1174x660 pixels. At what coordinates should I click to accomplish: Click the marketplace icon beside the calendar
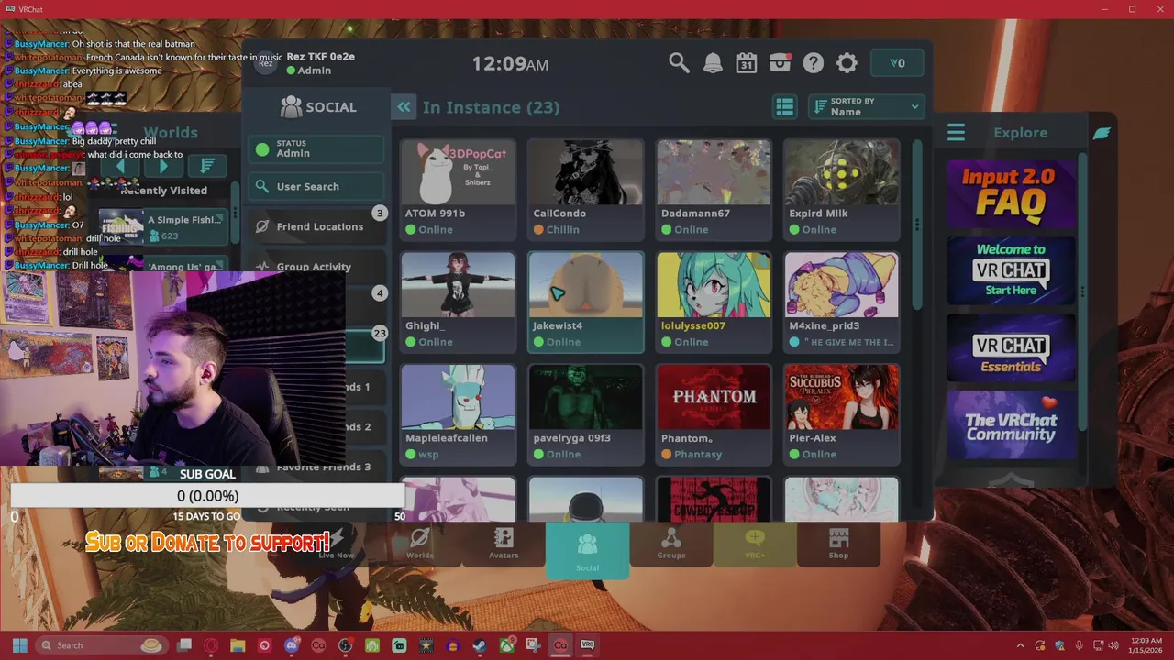point(781,63)
